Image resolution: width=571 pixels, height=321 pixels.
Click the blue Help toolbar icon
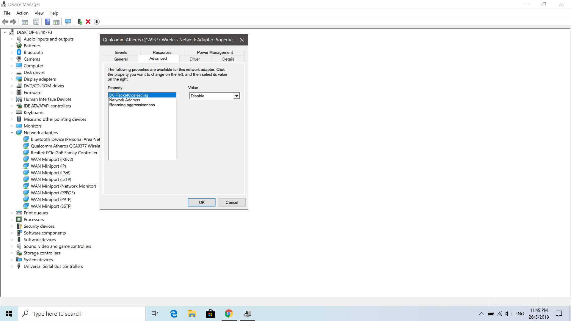[x=48, y=22]
